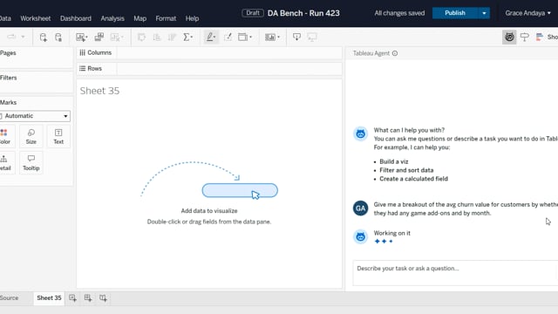This screenshot has height=314, width=558.
Task: Open the Grace Andaya user menu
Action: tap(527, 13)
